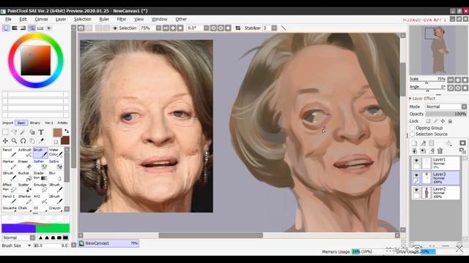The height and width of the screenshot is (263, 469).
Task: Open the Ruler menu
Action: pos(104,19)
